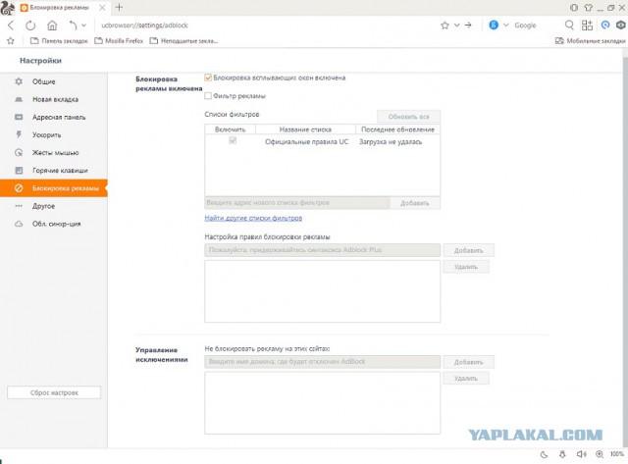
Task: Open dropdown arrow next to the undo button
Action: [x=83, y=25]
